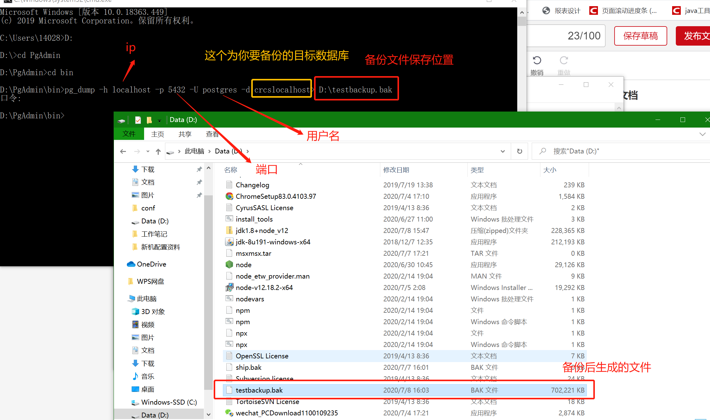Image resolution: width=710 pixels, height=420 pixels.
Task: Select OneDrive in the navigation pane
Action: (151, 264)
